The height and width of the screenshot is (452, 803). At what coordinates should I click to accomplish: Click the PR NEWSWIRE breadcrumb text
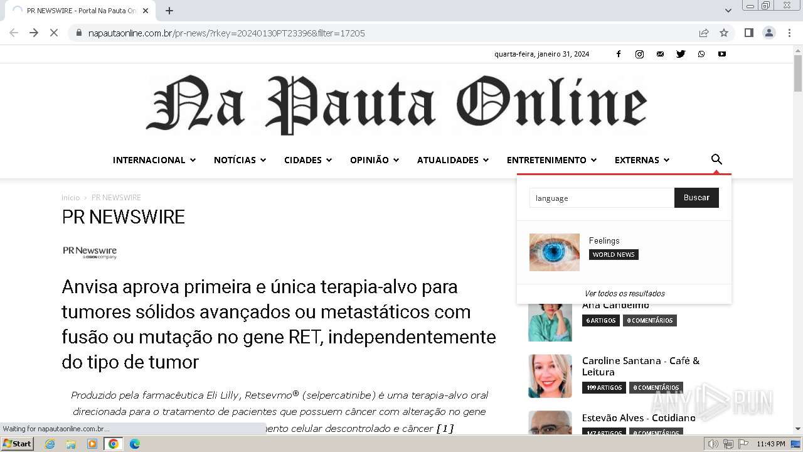116,198
